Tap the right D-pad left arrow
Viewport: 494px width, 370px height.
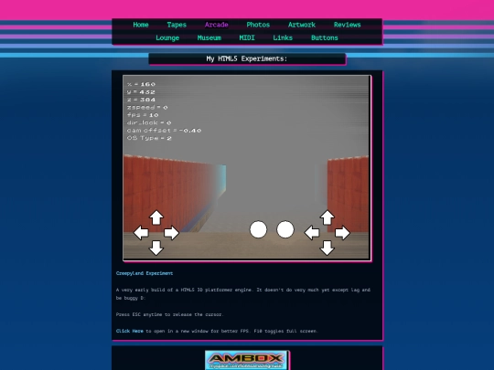pos(312,233)
